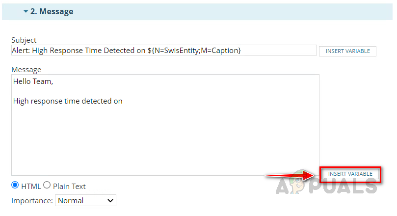Click the ${N=SwisEntity;M=Caption} variable in subject
The height and width of the screenshot is (216, 397).
coord(194,51)
